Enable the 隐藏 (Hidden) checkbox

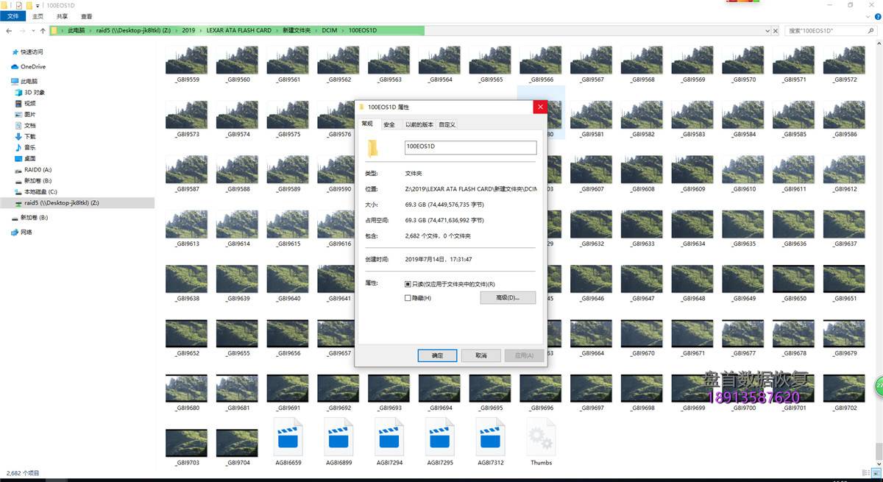[408, 298]
